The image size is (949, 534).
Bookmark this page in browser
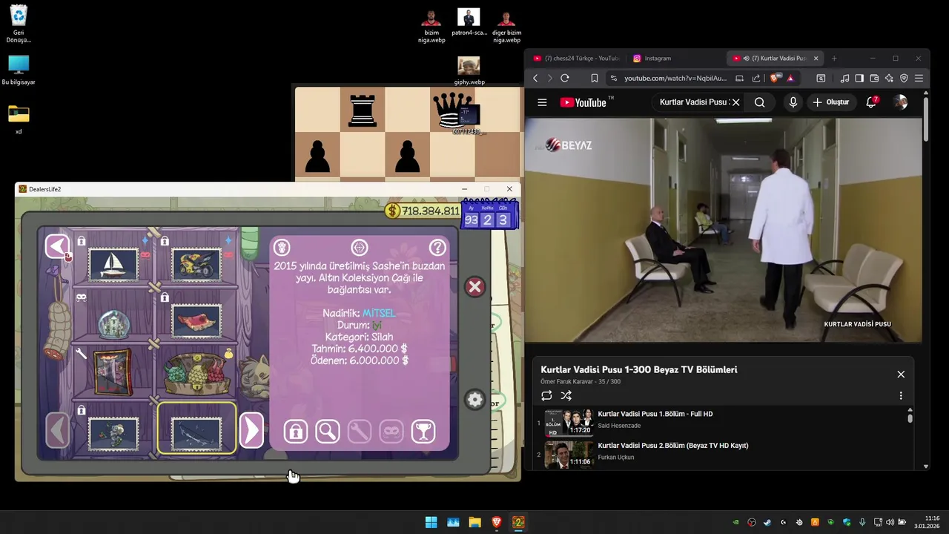tap(594, 78)
